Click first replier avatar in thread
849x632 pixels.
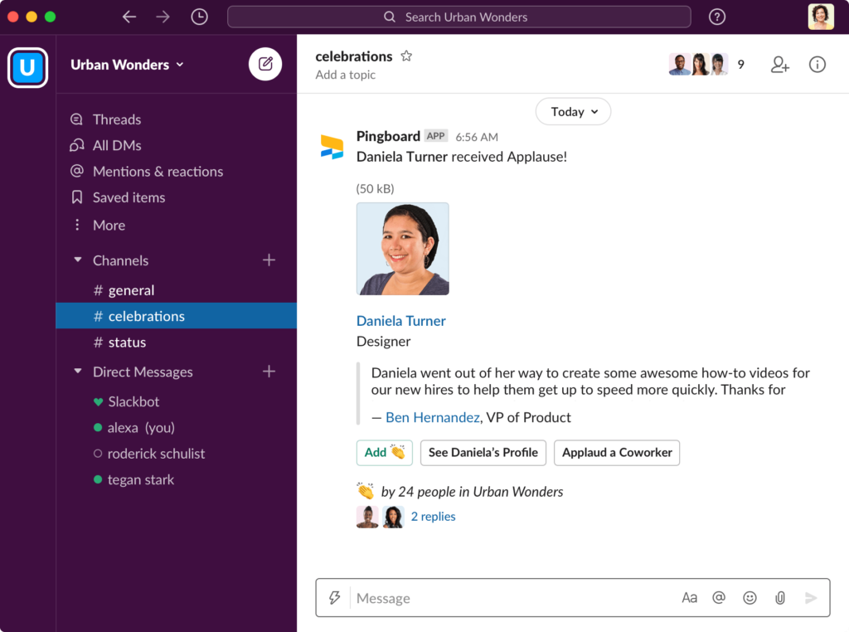point(367,517)
